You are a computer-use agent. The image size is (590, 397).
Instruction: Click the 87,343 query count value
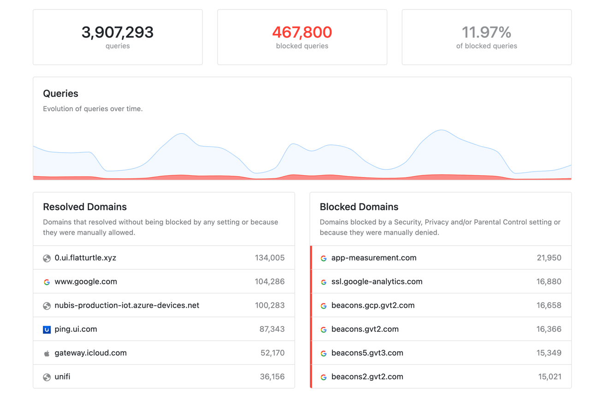click(x=272, y=329)
